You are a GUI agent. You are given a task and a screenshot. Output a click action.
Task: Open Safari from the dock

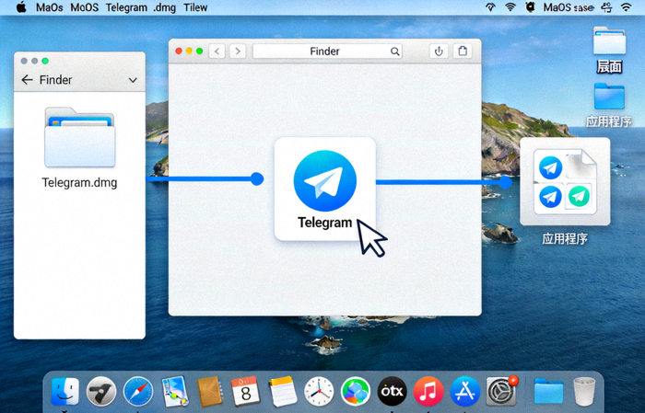click(x=138, y=391)
